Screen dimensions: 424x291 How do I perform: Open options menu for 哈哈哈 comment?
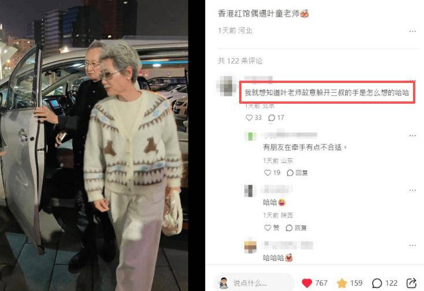(x=412, y=245)
